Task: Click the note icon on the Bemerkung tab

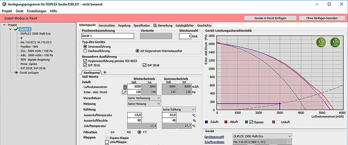Action: (155, 26)
